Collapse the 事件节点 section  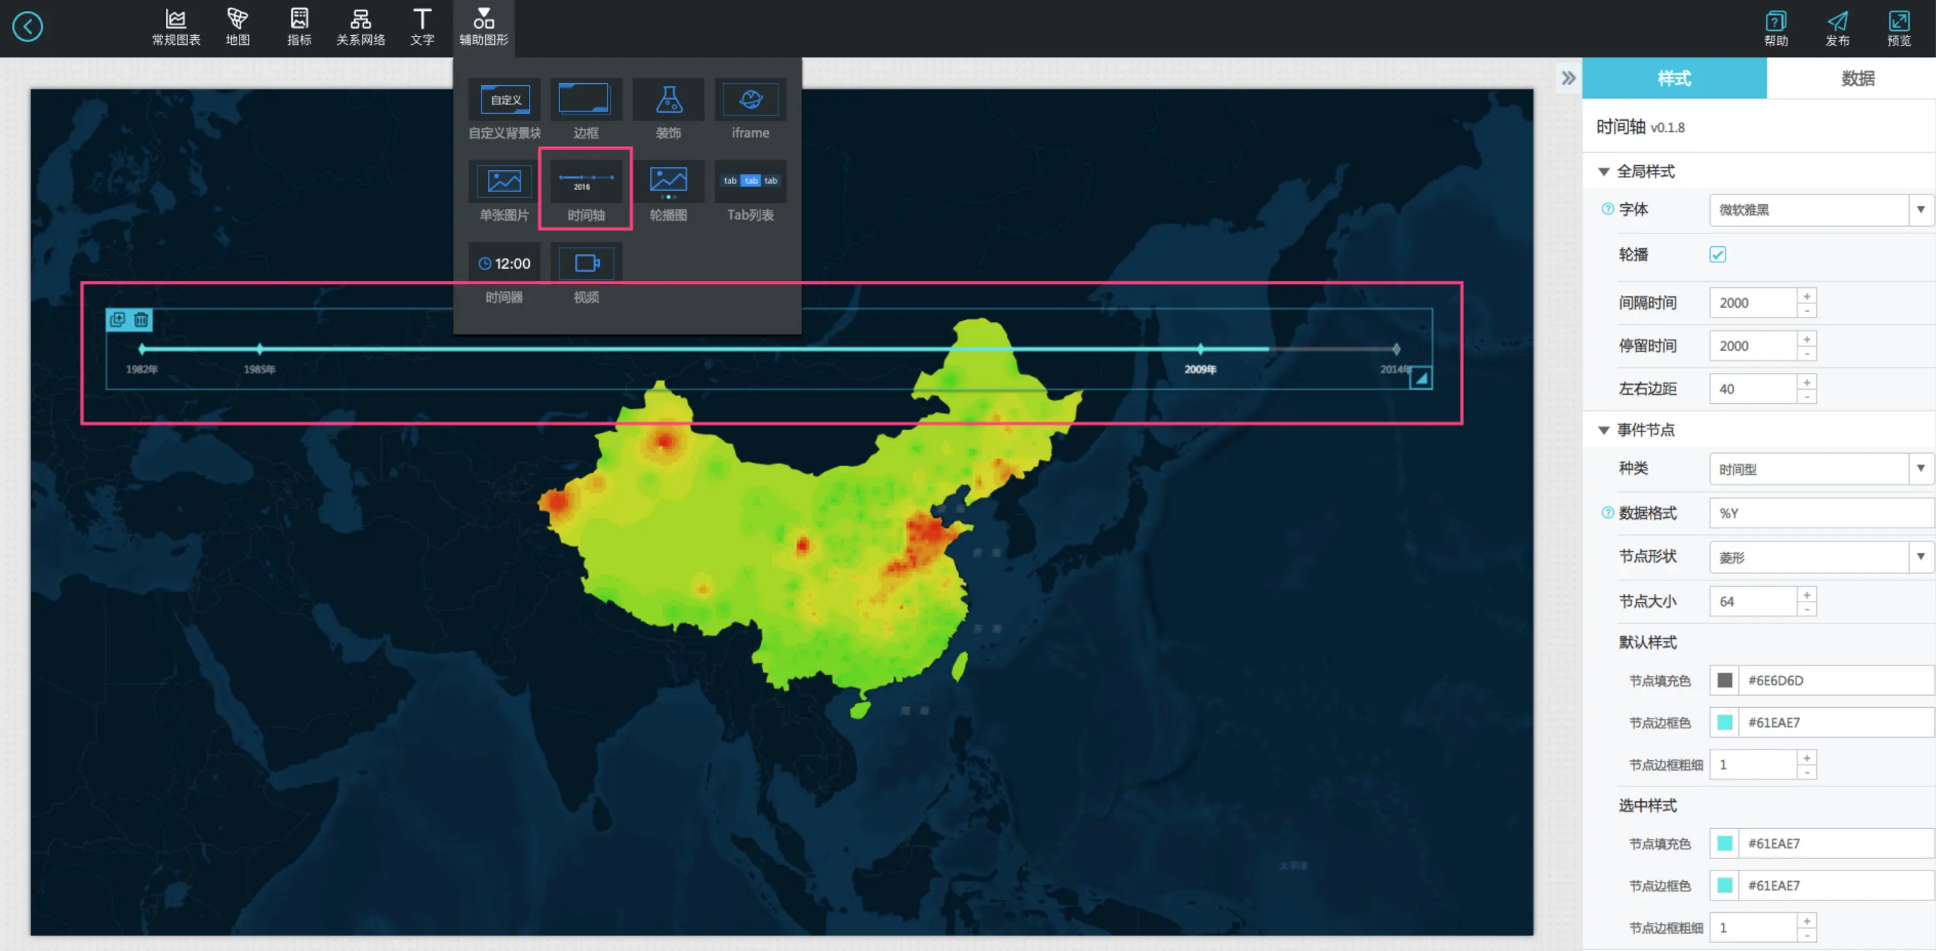[1604, 431]
